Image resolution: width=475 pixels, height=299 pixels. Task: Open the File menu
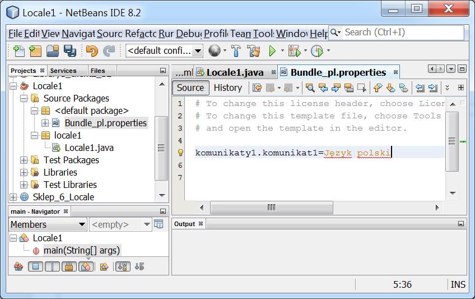[x=15, y=33]
